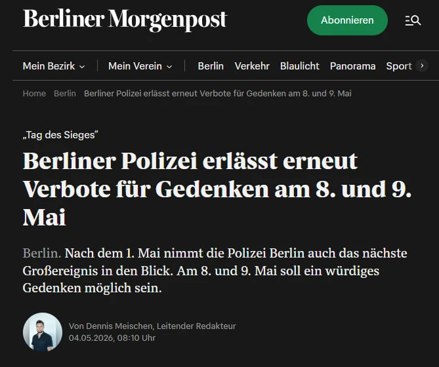Open author Dennis Meischen's name link
The image size is (439, 367).
(x=111, y=326)
